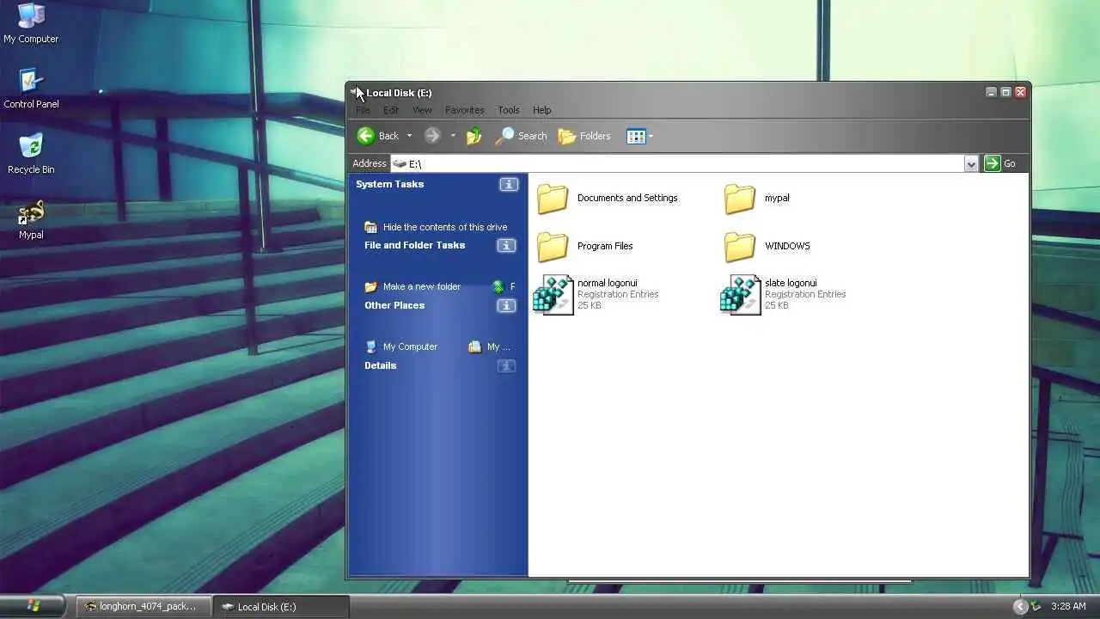The width and height of the screenshot is (1100, 619).
Task: Expand the Details panel
Action: [x=507, y=366]
